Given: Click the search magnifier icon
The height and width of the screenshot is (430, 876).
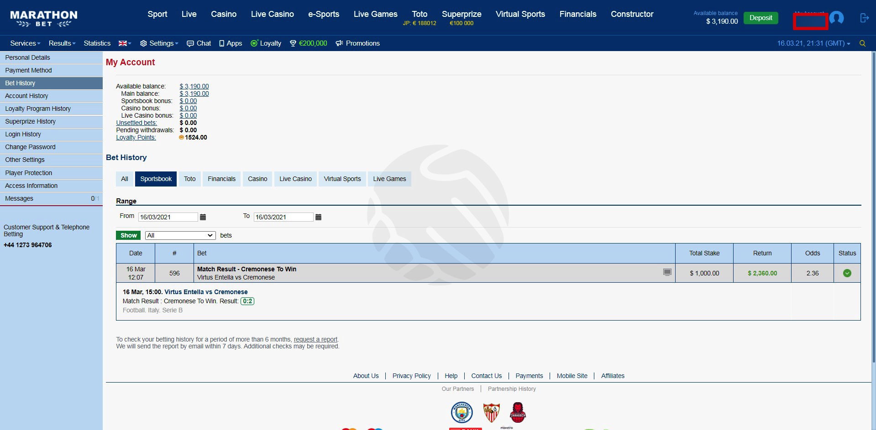Looking at the screenshot, I should [x=862, y=43].
